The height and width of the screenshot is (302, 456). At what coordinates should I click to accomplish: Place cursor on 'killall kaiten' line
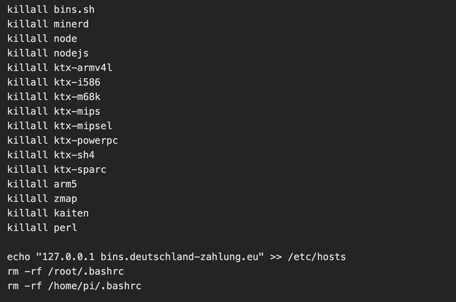[x=48, y=213]
